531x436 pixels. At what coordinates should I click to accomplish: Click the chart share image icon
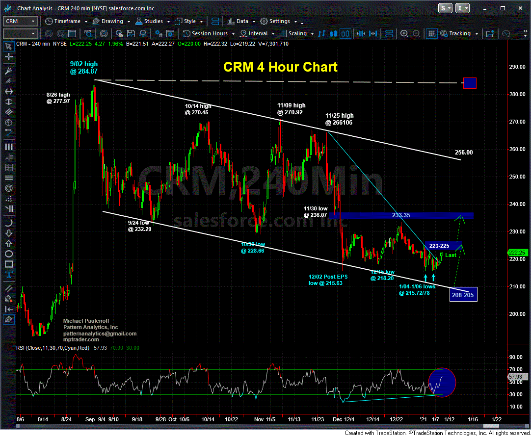point(490,33)
